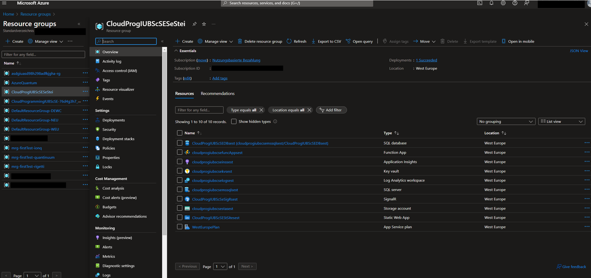Viewport: 591px width, 278px height.
Task: Open resources page number dropdown
Action: pos(220,267)
